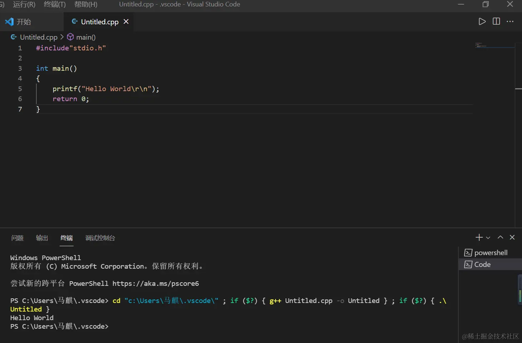Click the last PS C:\Users prompt line in the terminal

click(59, 326)
